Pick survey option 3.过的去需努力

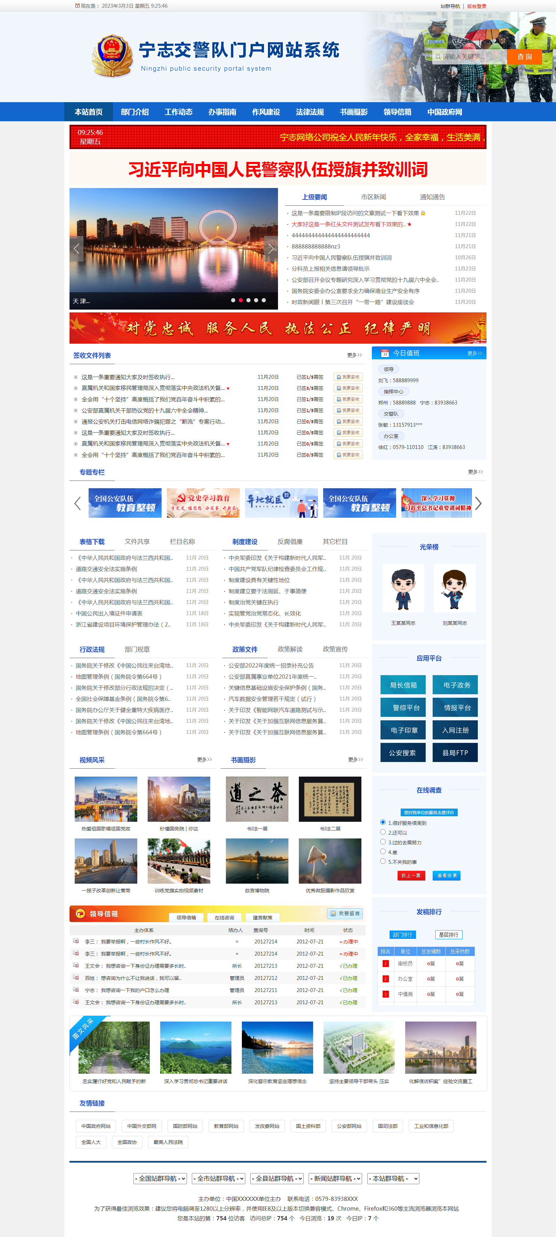click(383, 842)
